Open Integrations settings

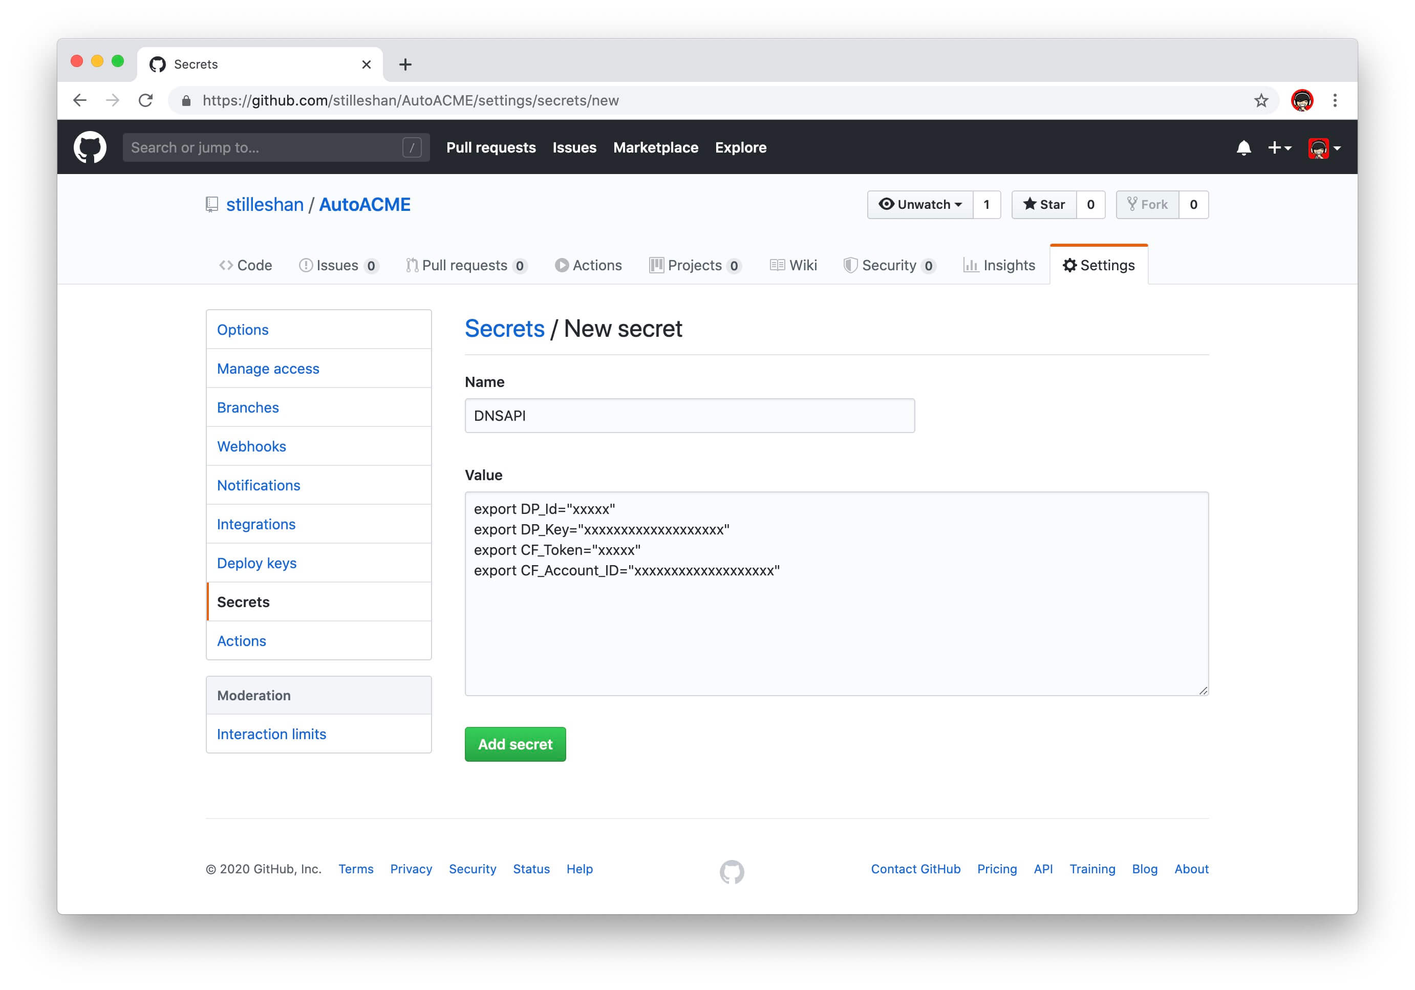tap(318, 524)
